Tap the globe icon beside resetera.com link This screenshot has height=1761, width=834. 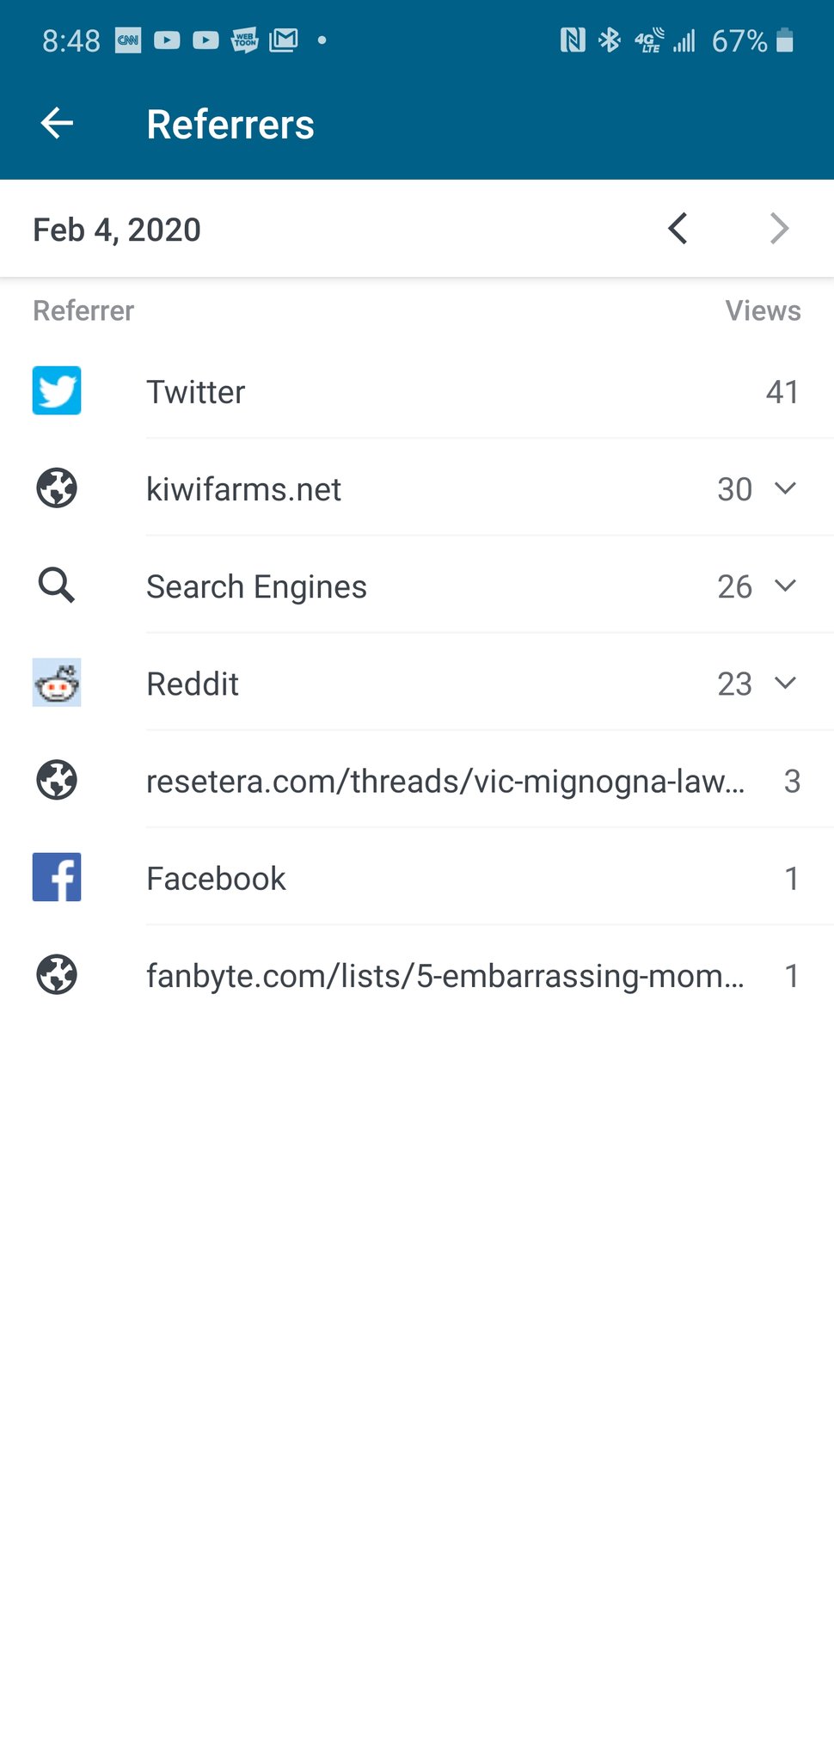point(57,780)
